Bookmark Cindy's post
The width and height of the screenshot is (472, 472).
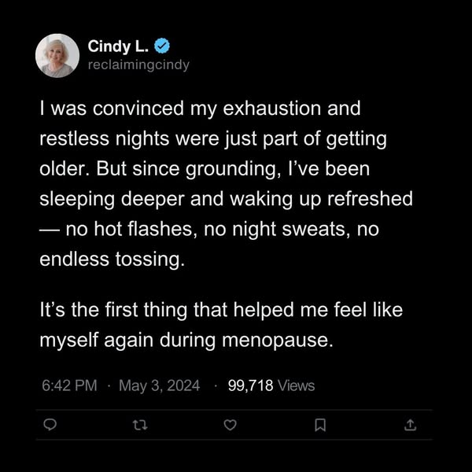(320, 426)
